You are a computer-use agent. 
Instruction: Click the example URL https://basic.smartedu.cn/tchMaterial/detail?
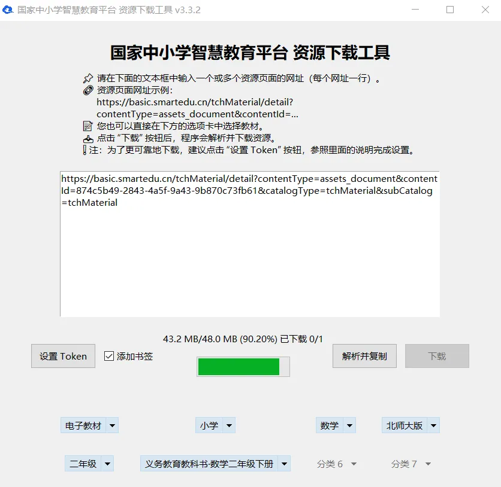[x=195, y=102]
